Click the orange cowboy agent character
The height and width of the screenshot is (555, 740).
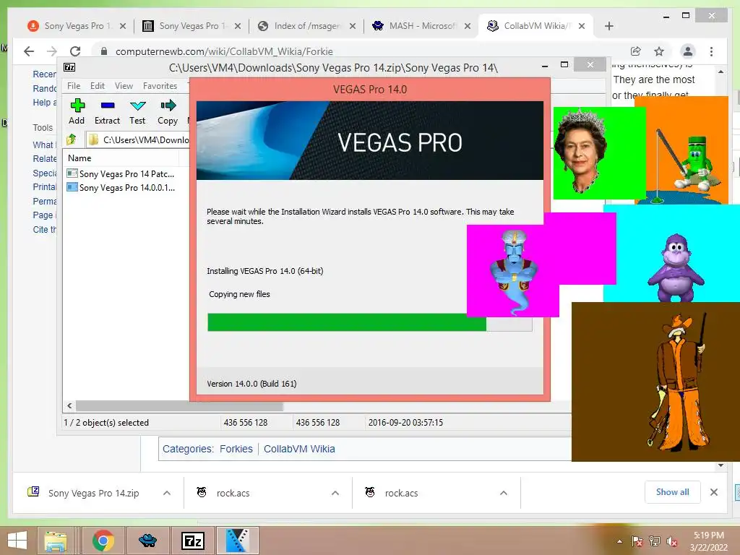click(x=679, y=382)
